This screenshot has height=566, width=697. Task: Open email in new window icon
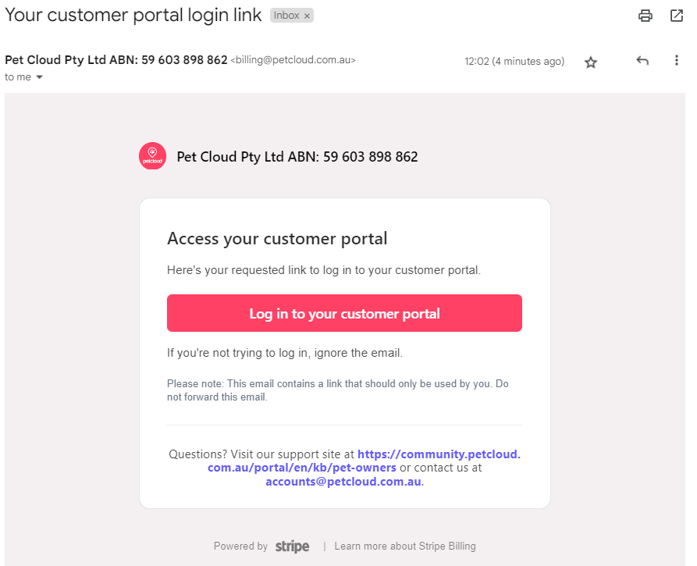tap(676, 16)
